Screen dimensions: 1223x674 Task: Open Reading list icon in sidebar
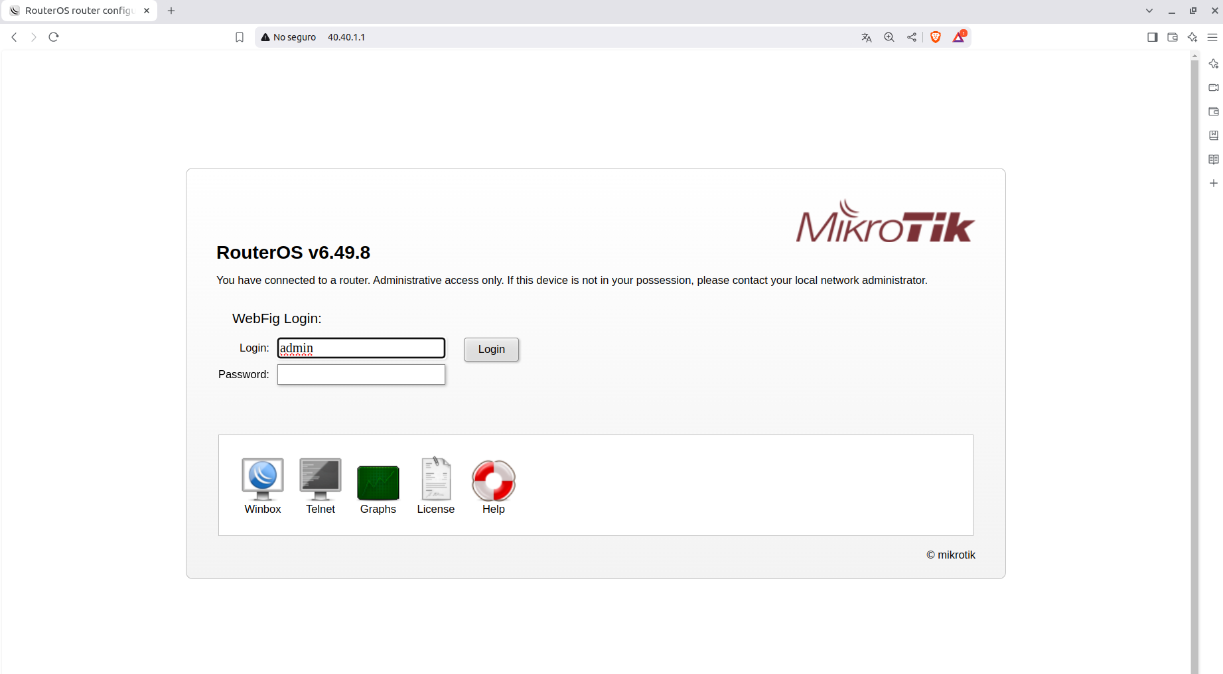pyautogui.click(x=1214, y=159)
